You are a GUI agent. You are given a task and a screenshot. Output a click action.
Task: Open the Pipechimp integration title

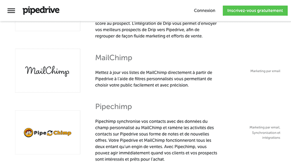[113, 107]
